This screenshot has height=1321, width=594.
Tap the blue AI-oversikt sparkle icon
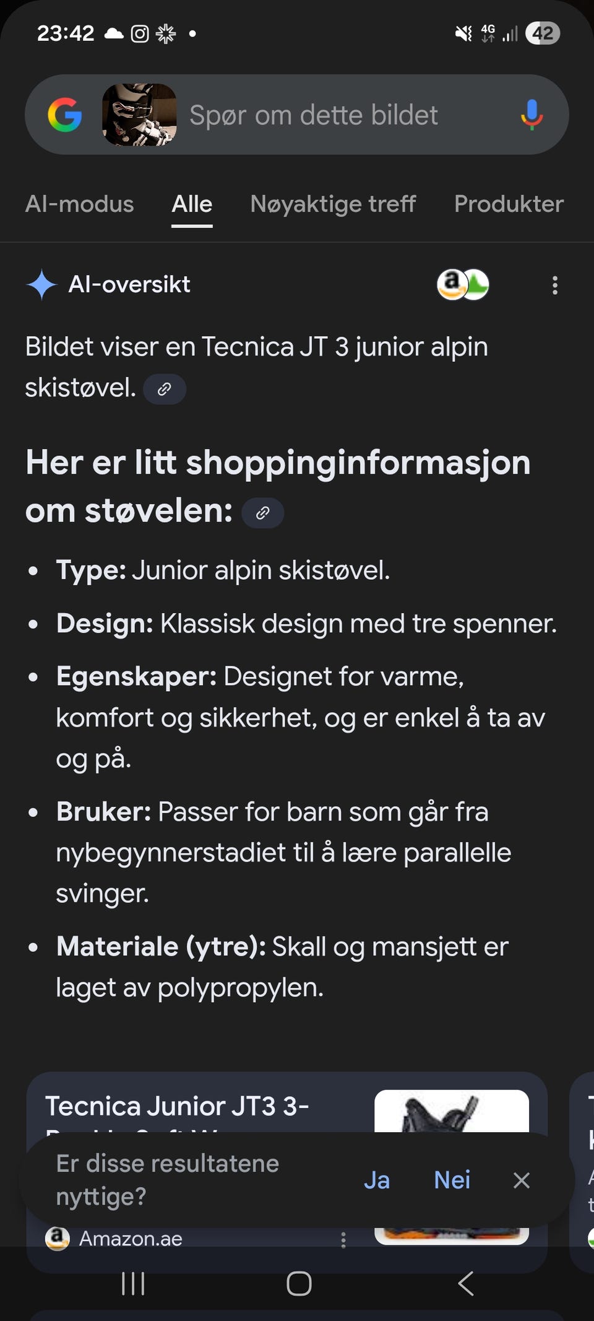coord(41,285)
